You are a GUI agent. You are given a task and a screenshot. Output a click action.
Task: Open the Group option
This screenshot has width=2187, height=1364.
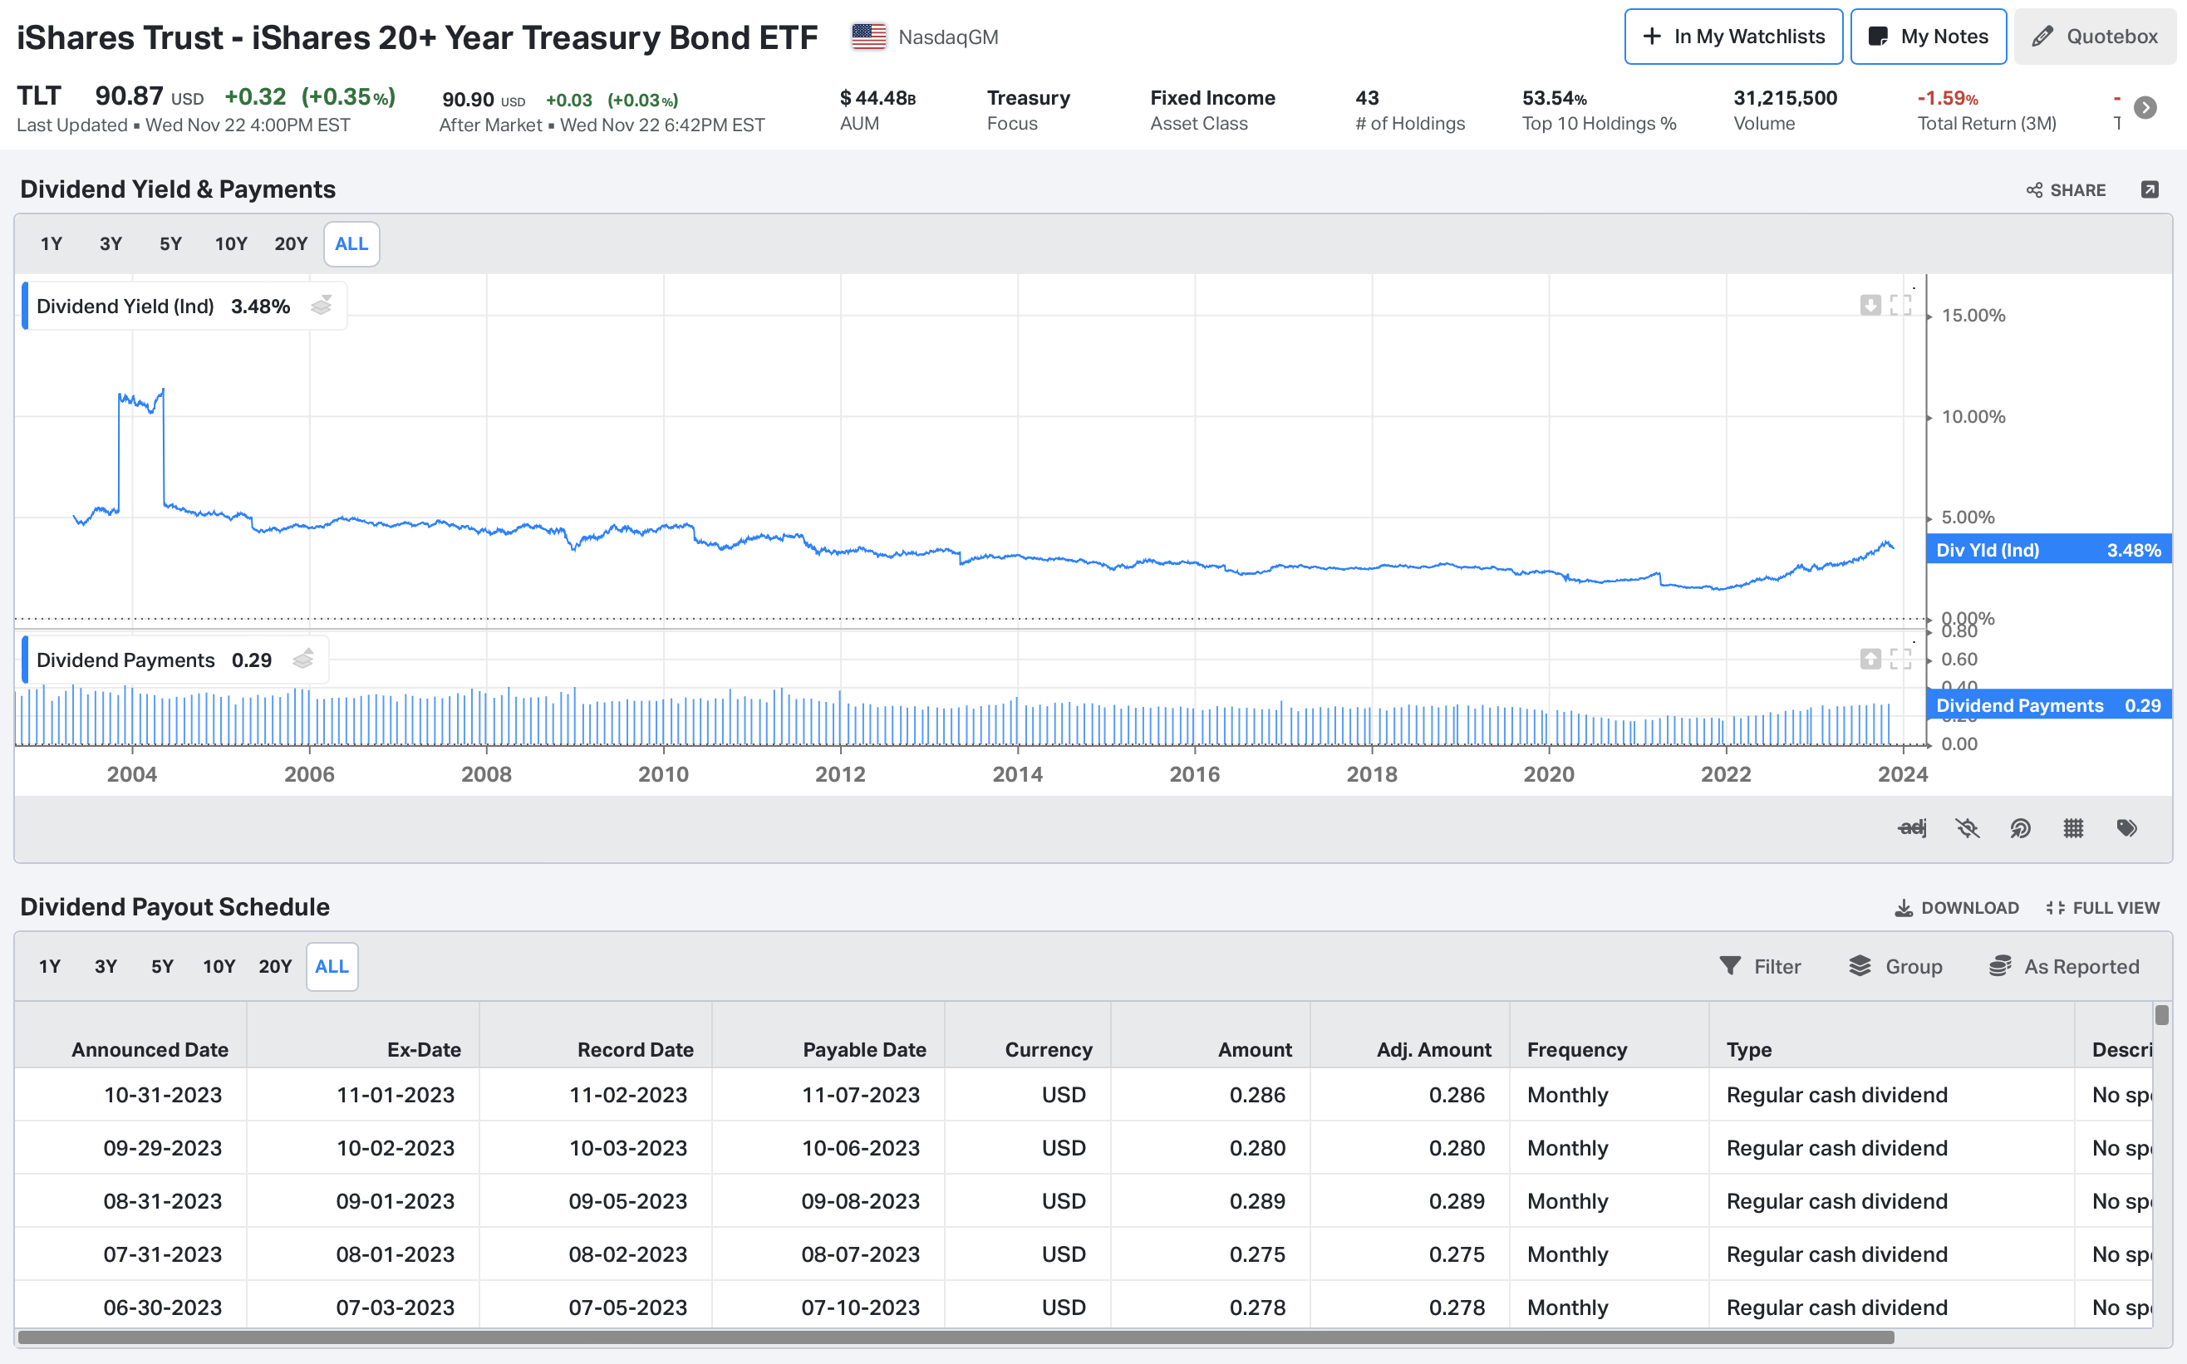pyautogui.click(x=1895, y=966)
